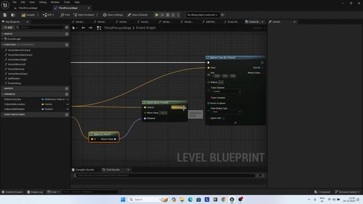Select the VectorMoveRight function

pos(17,59)
